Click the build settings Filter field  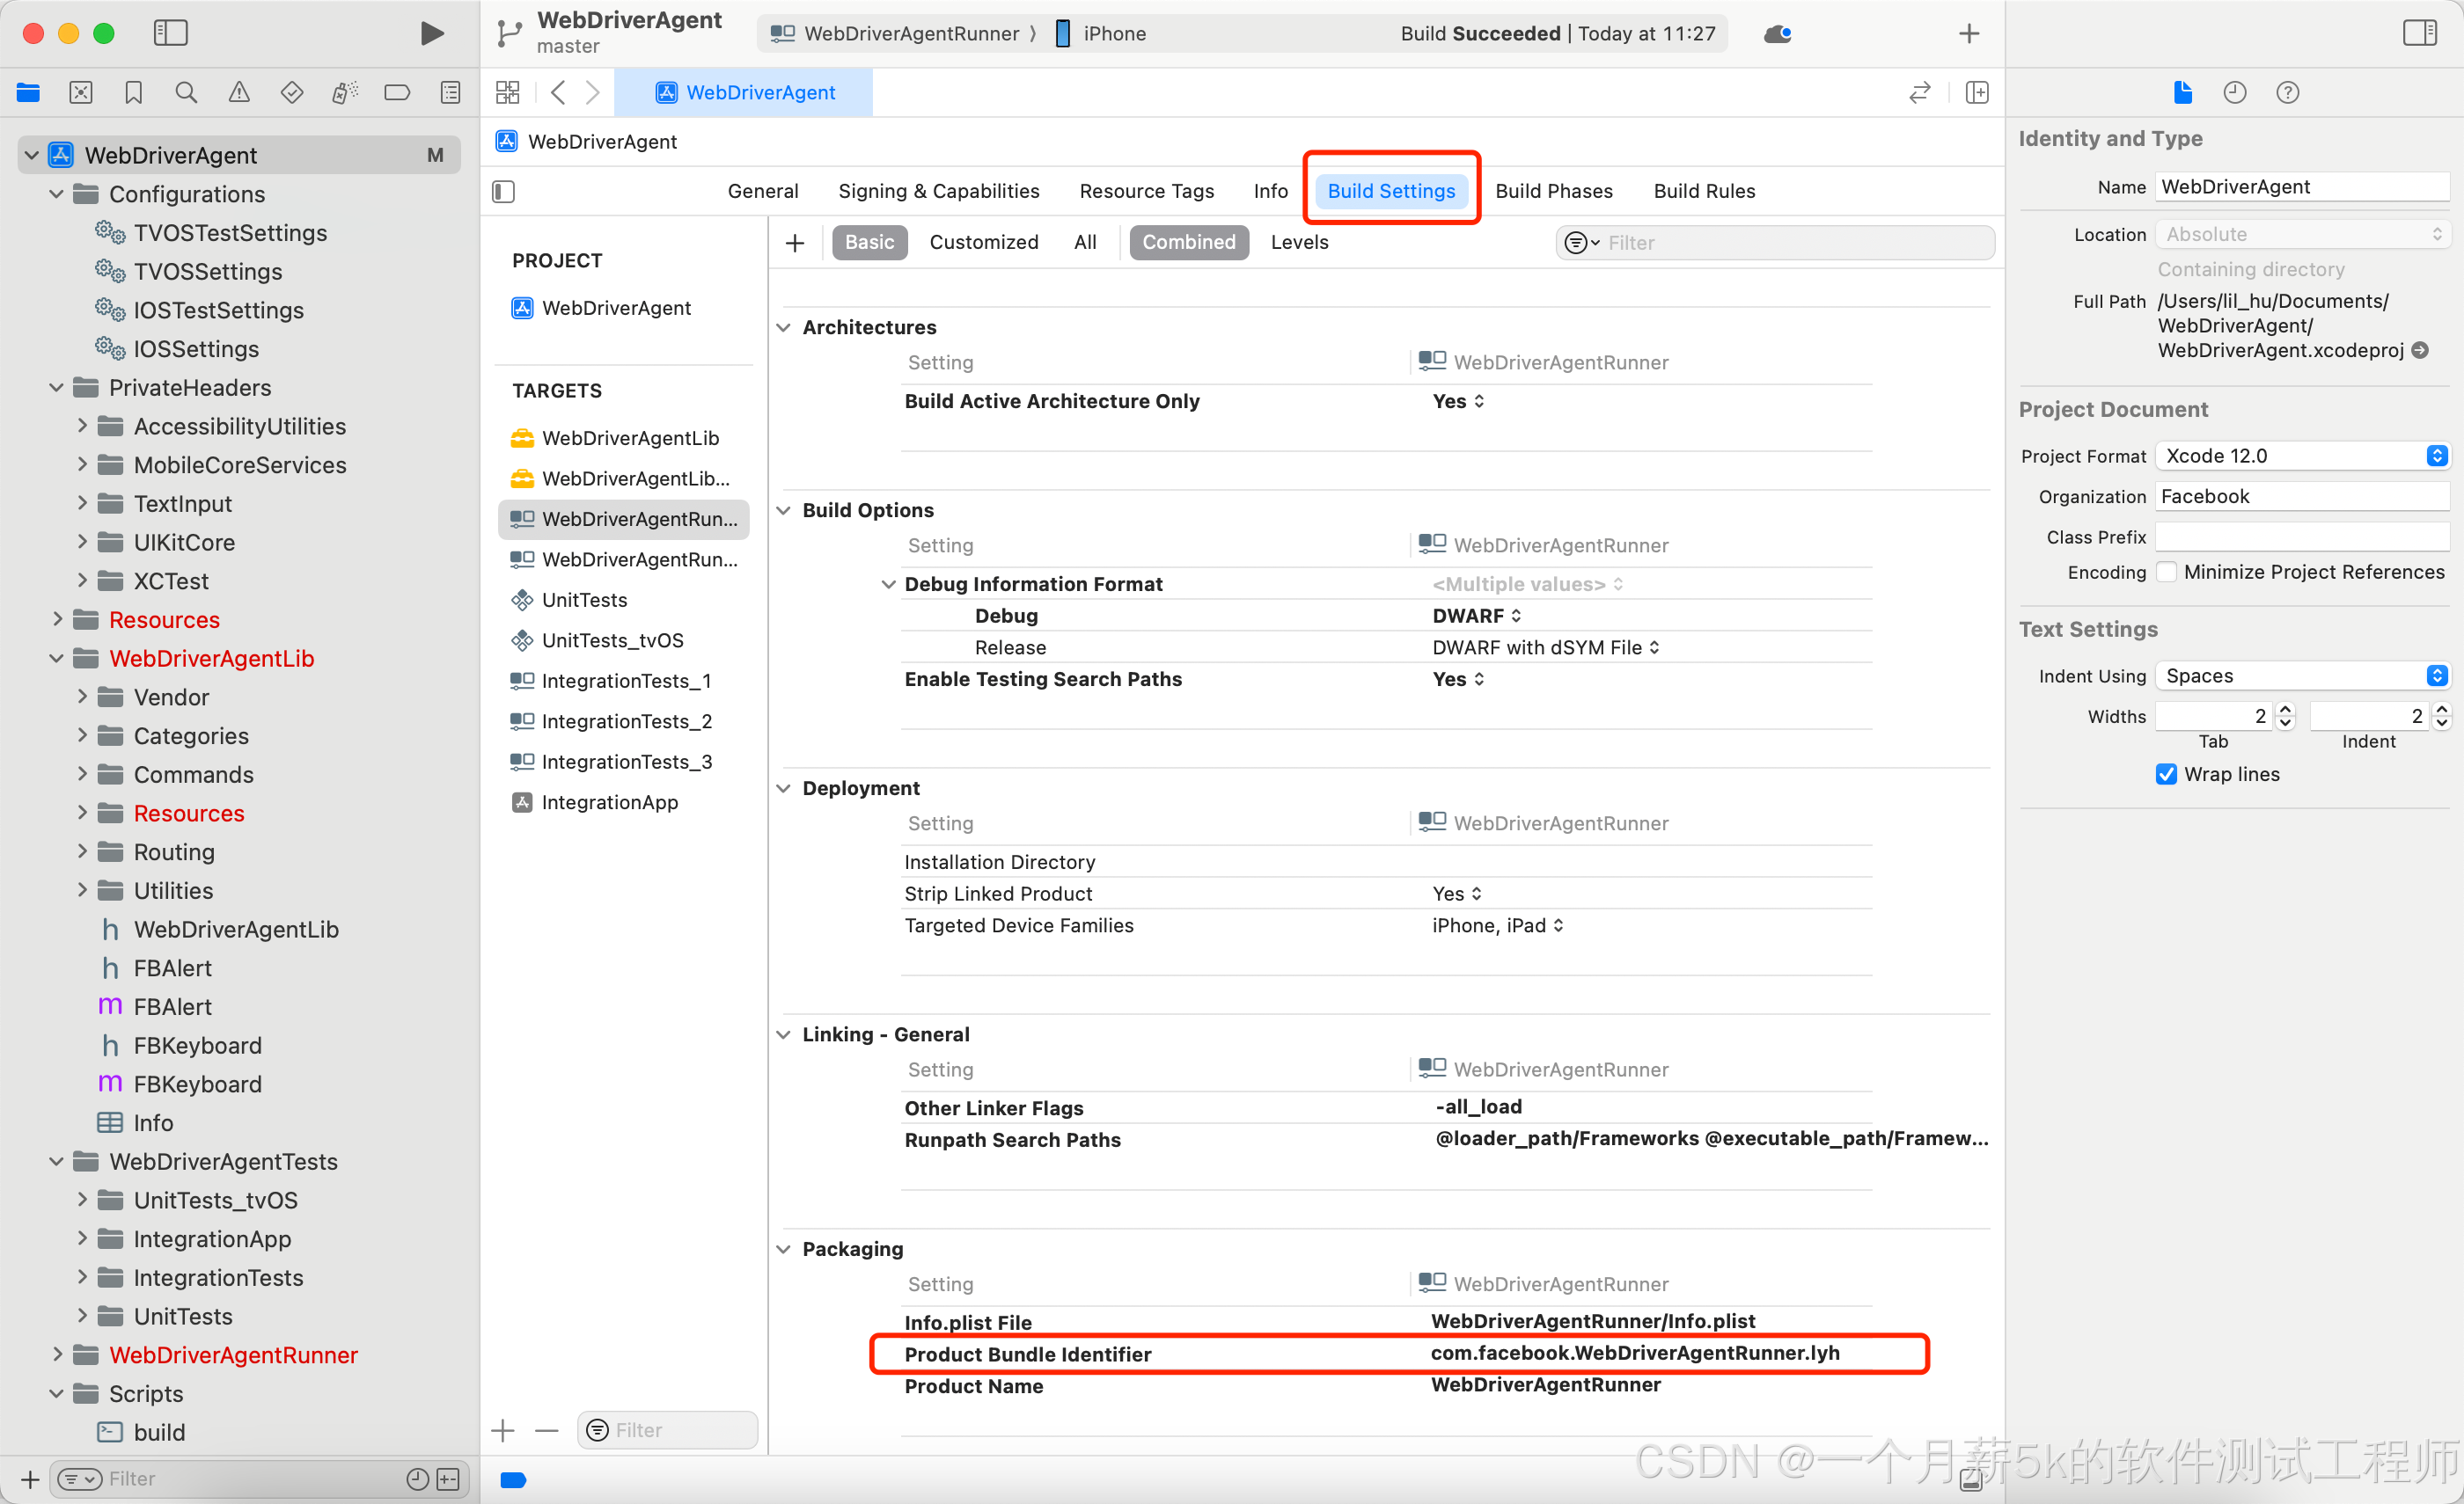(1775, 243)
